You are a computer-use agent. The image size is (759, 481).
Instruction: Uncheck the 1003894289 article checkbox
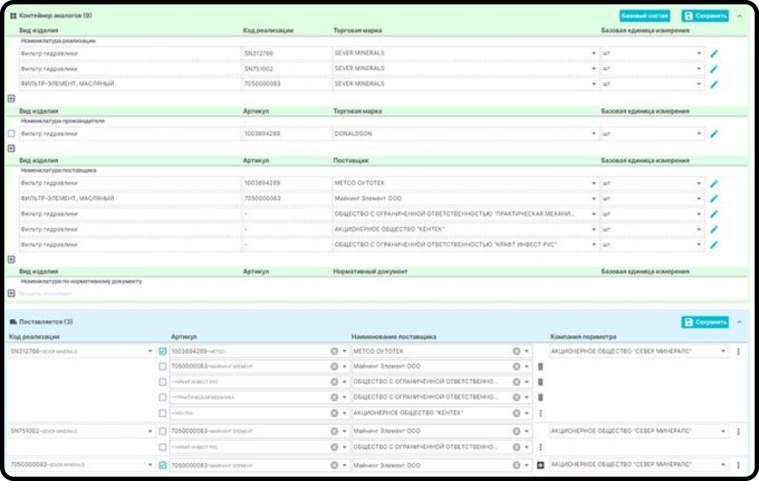(162, 351)
